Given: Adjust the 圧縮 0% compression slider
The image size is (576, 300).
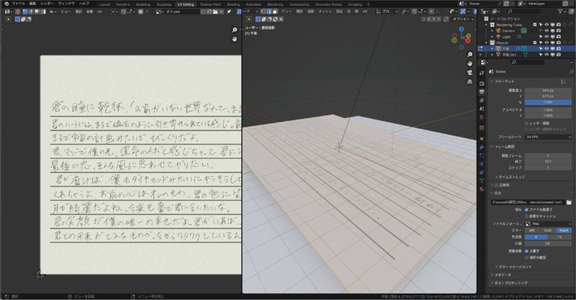Looking at the screenshot, I should [548, 243].
